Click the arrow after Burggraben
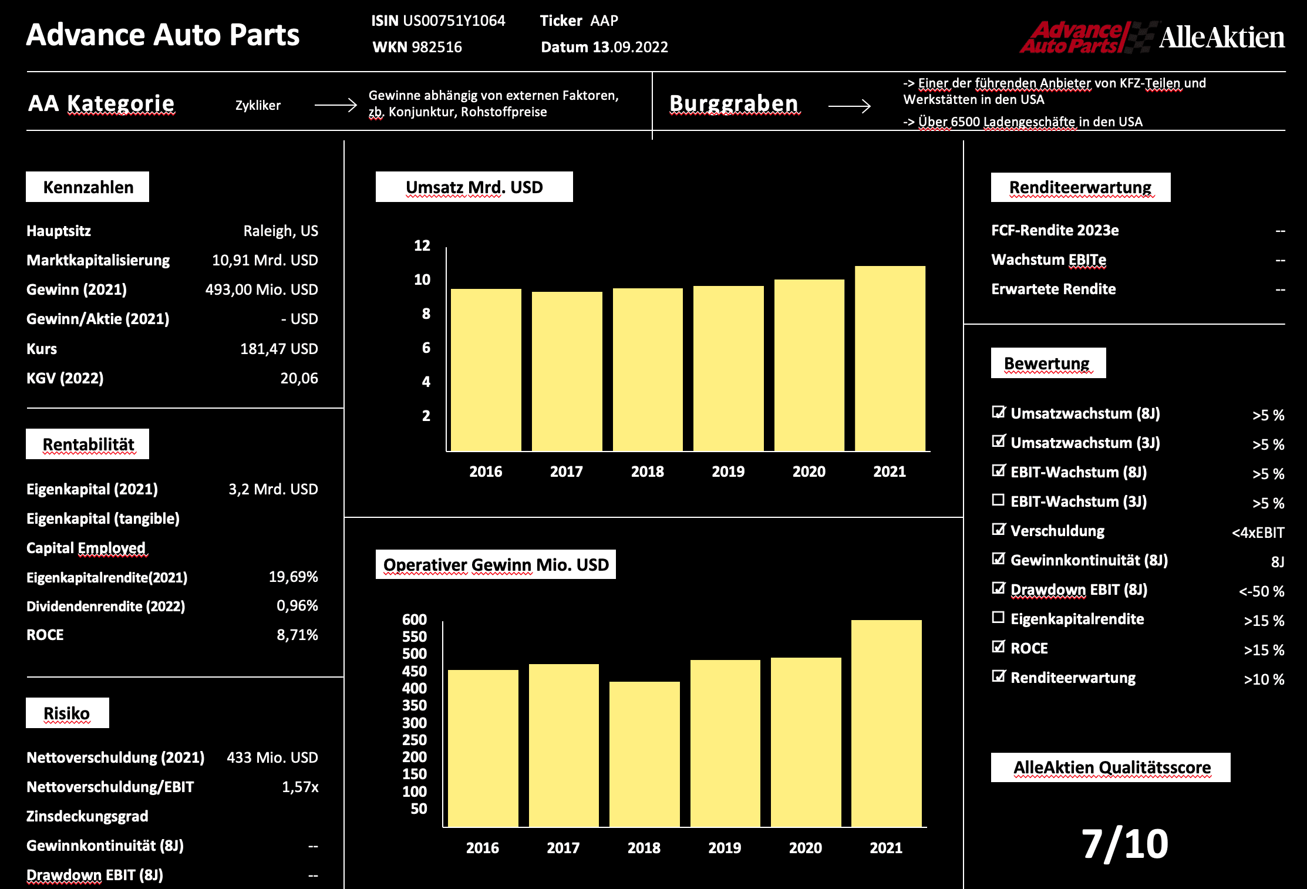Screen dimensions: 1307x889 [x=849, y=106]
